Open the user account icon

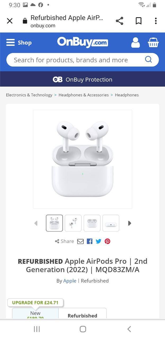click(x=135, y=42)
